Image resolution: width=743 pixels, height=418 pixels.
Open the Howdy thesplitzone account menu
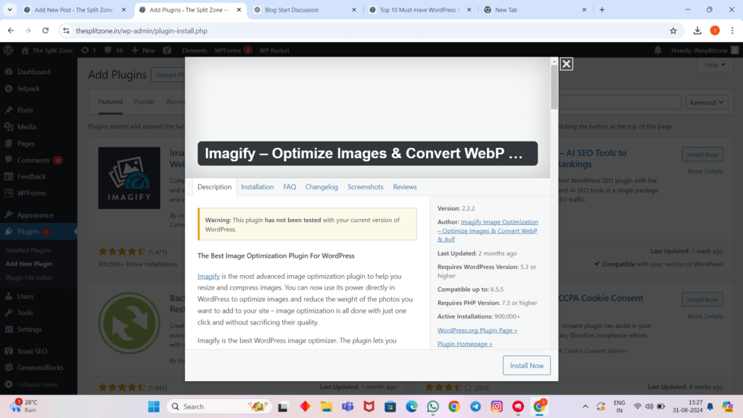click(x=704, y=50)
